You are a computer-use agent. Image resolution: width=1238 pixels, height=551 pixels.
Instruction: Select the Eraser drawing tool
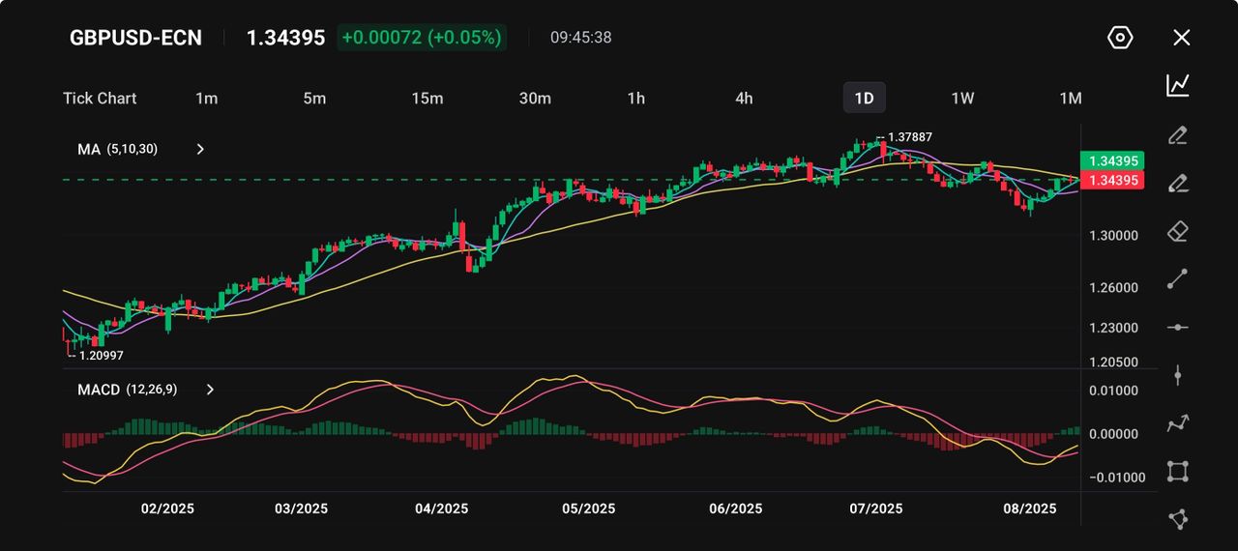coord(1177,231)
